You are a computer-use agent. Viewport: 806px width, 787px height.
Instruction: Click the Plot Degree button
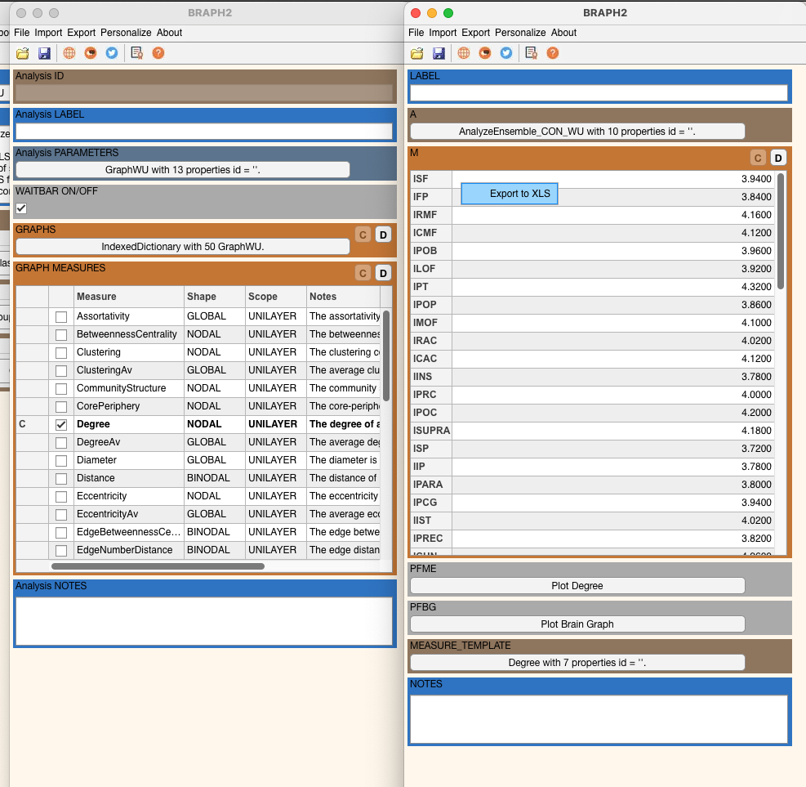pos(577,586)
